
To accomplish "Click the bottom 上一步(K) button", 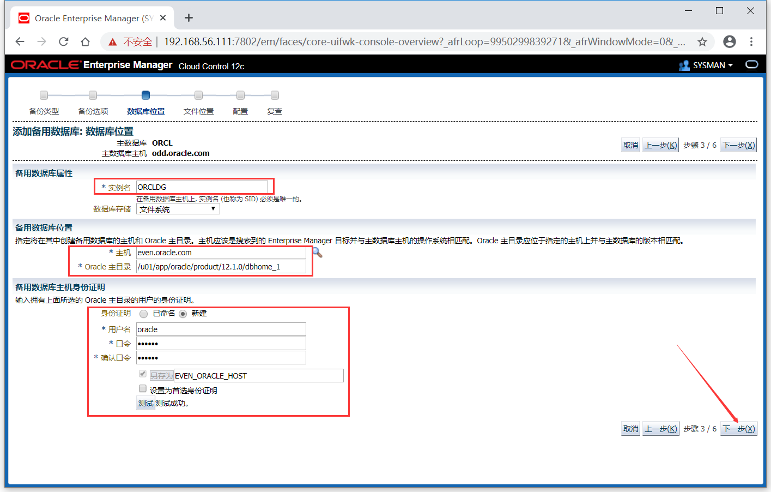I will click(x=661, y=429).
